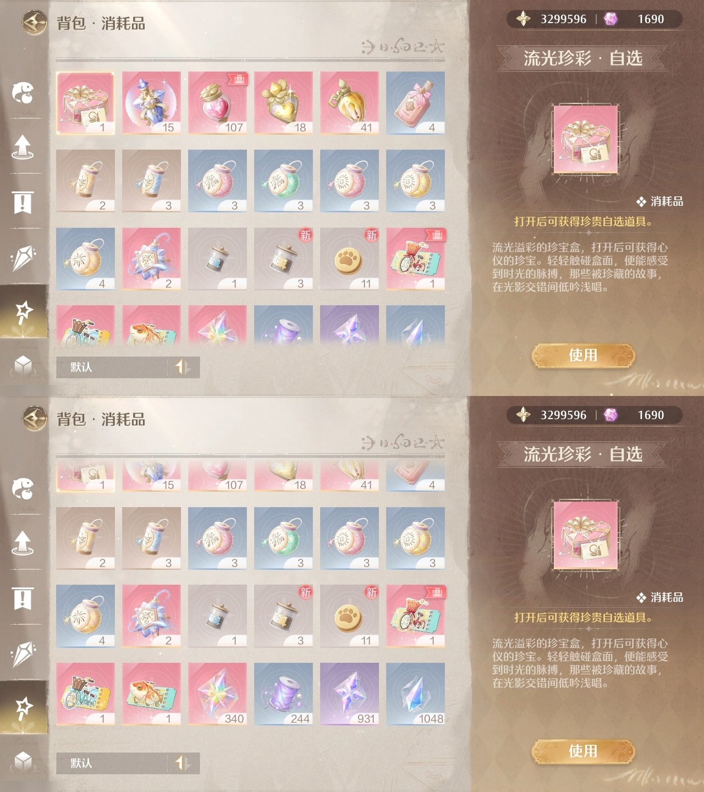
Task: Open the fish category tab in the upper sidebar
Action: coord(23,92)
